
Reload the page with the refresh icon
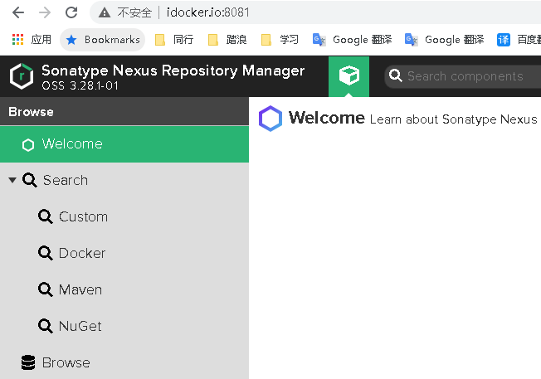71,12
